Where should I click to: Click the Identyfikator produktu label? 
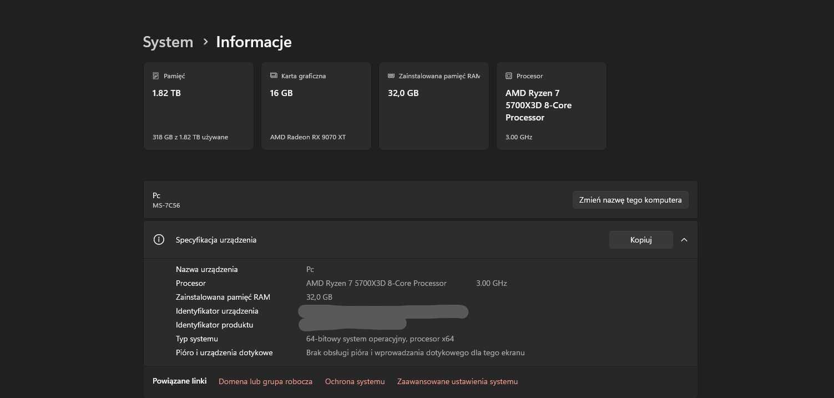tap(215, 325)
